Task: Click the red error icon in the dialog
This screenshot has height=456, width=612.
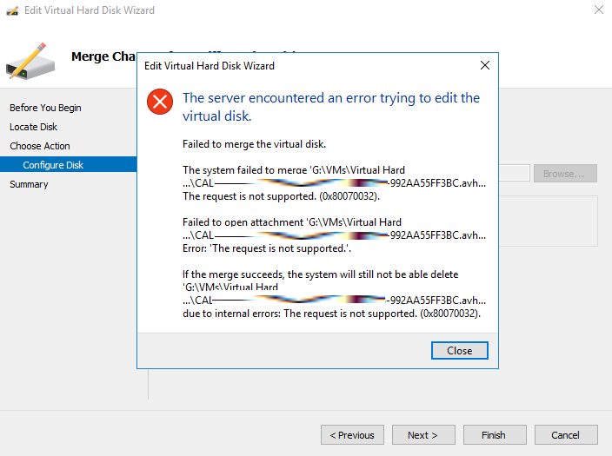Action: coord(160,103)
